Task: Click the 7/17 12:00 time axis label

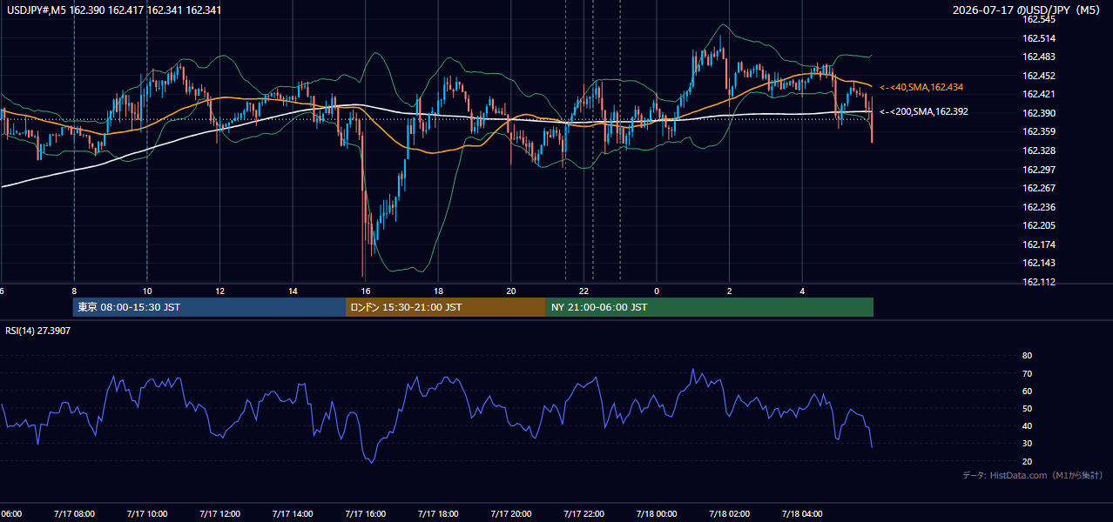Action: (219, 514)
